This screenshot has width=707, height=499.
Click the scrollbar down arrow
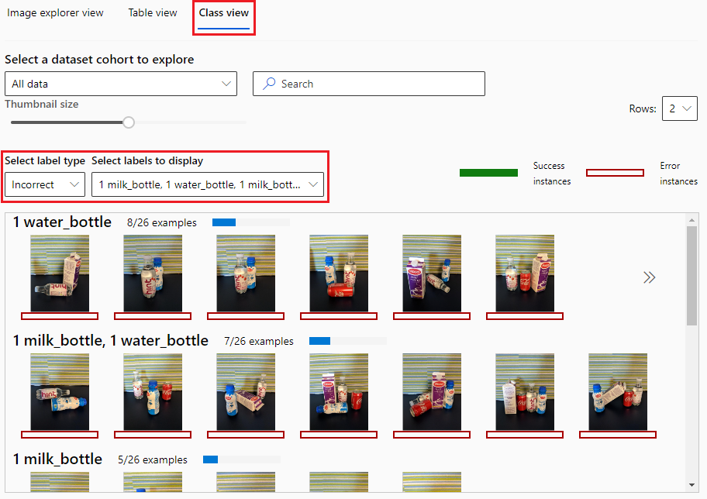point(691,485)
